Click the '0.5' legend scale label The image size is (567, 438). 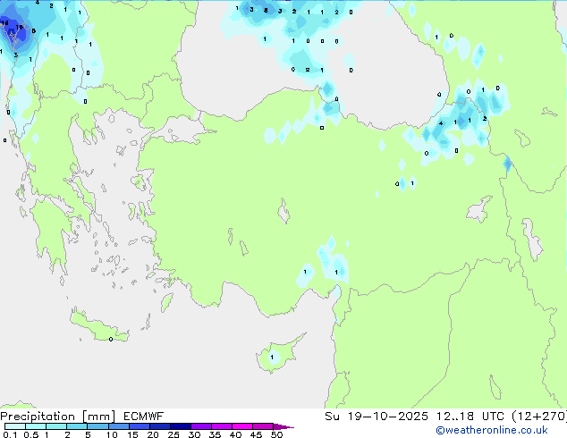click(31, 434)
